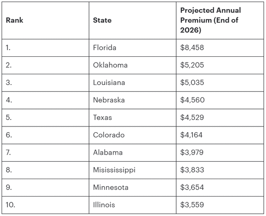
Task: Click the Projected Annual Premium header
Action: 210,20
